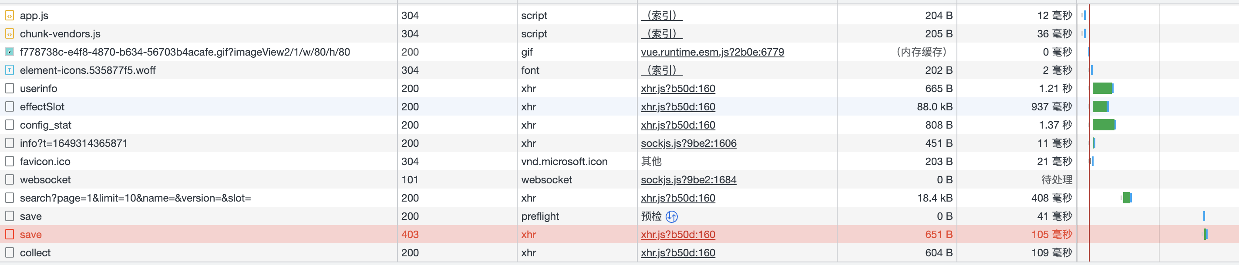Open the vue.runtime.esm.js?2b0e:6779 initiator link

pos(712,52)
